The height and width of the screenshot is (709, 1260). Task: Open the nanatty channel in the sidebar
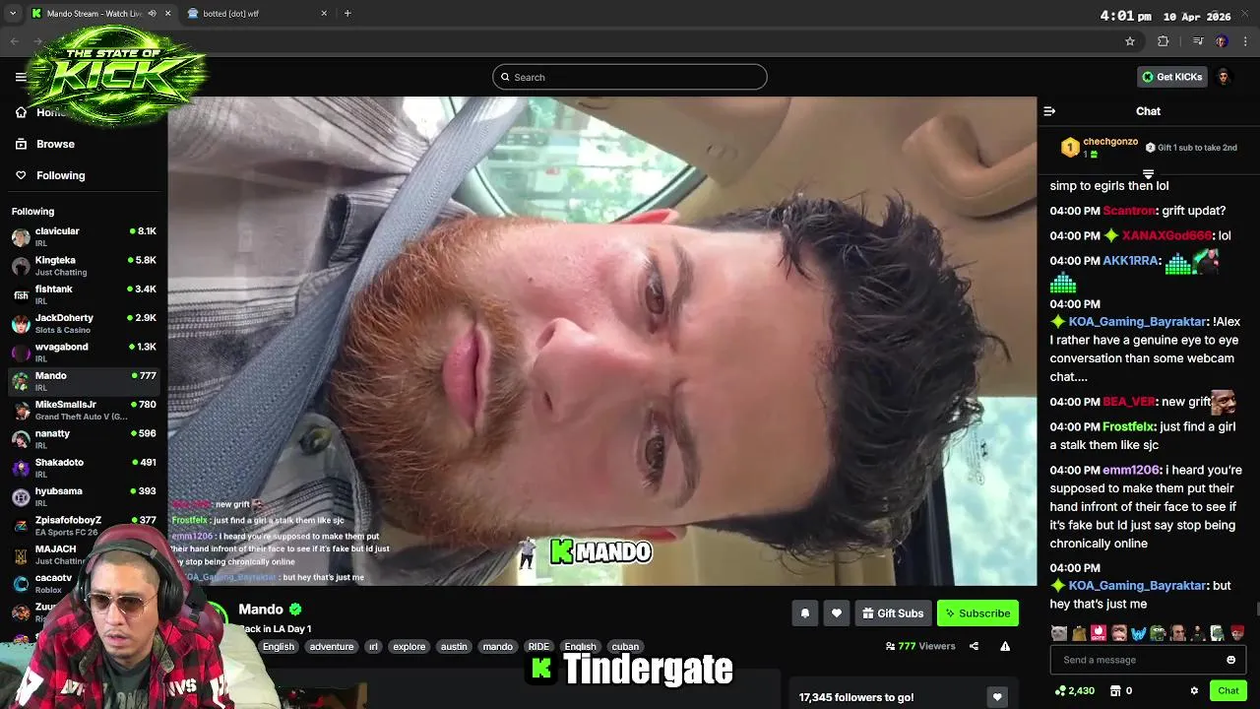click(x=84, y=439)
